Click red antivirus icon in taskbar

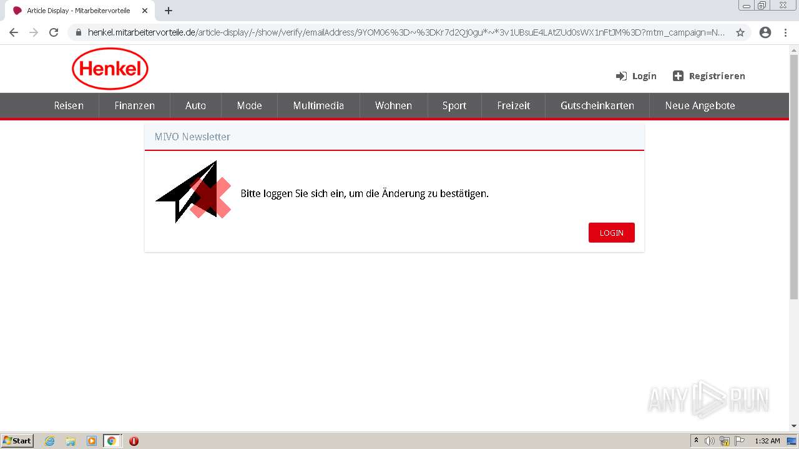click(x=134, y=441)
